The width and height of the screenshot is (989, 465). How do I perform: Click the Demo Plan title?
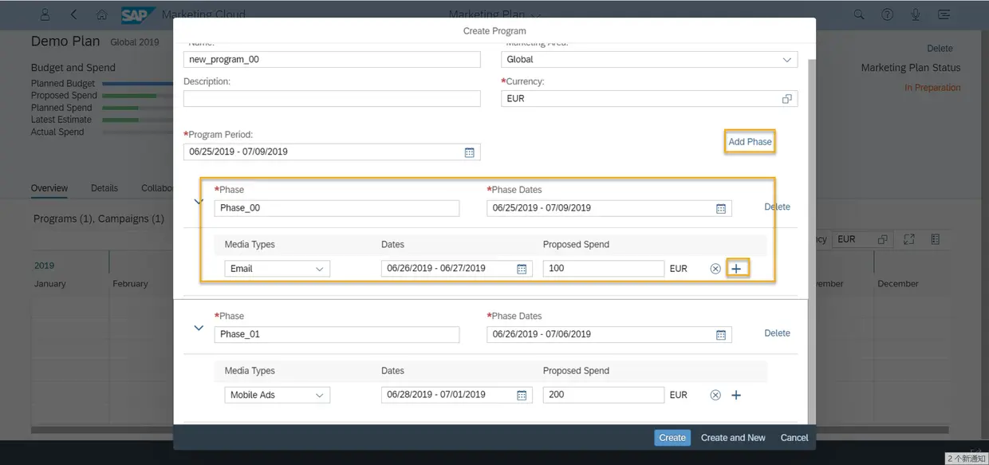[65, 41]
